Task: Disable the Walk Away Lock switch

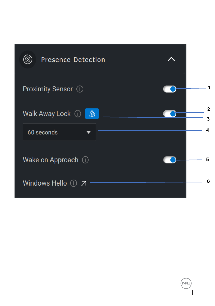Action: (x=170, y=114)
